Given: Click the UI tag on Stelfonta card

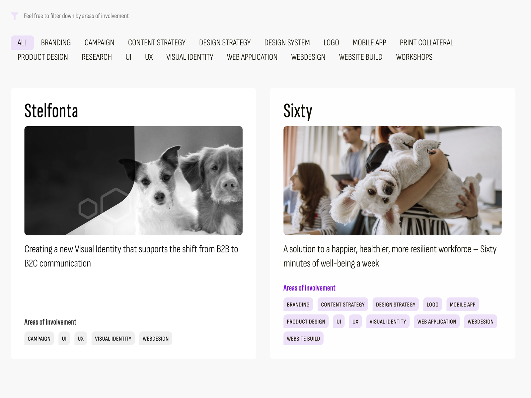Looking at the screenshot, I should pos(64,338).
